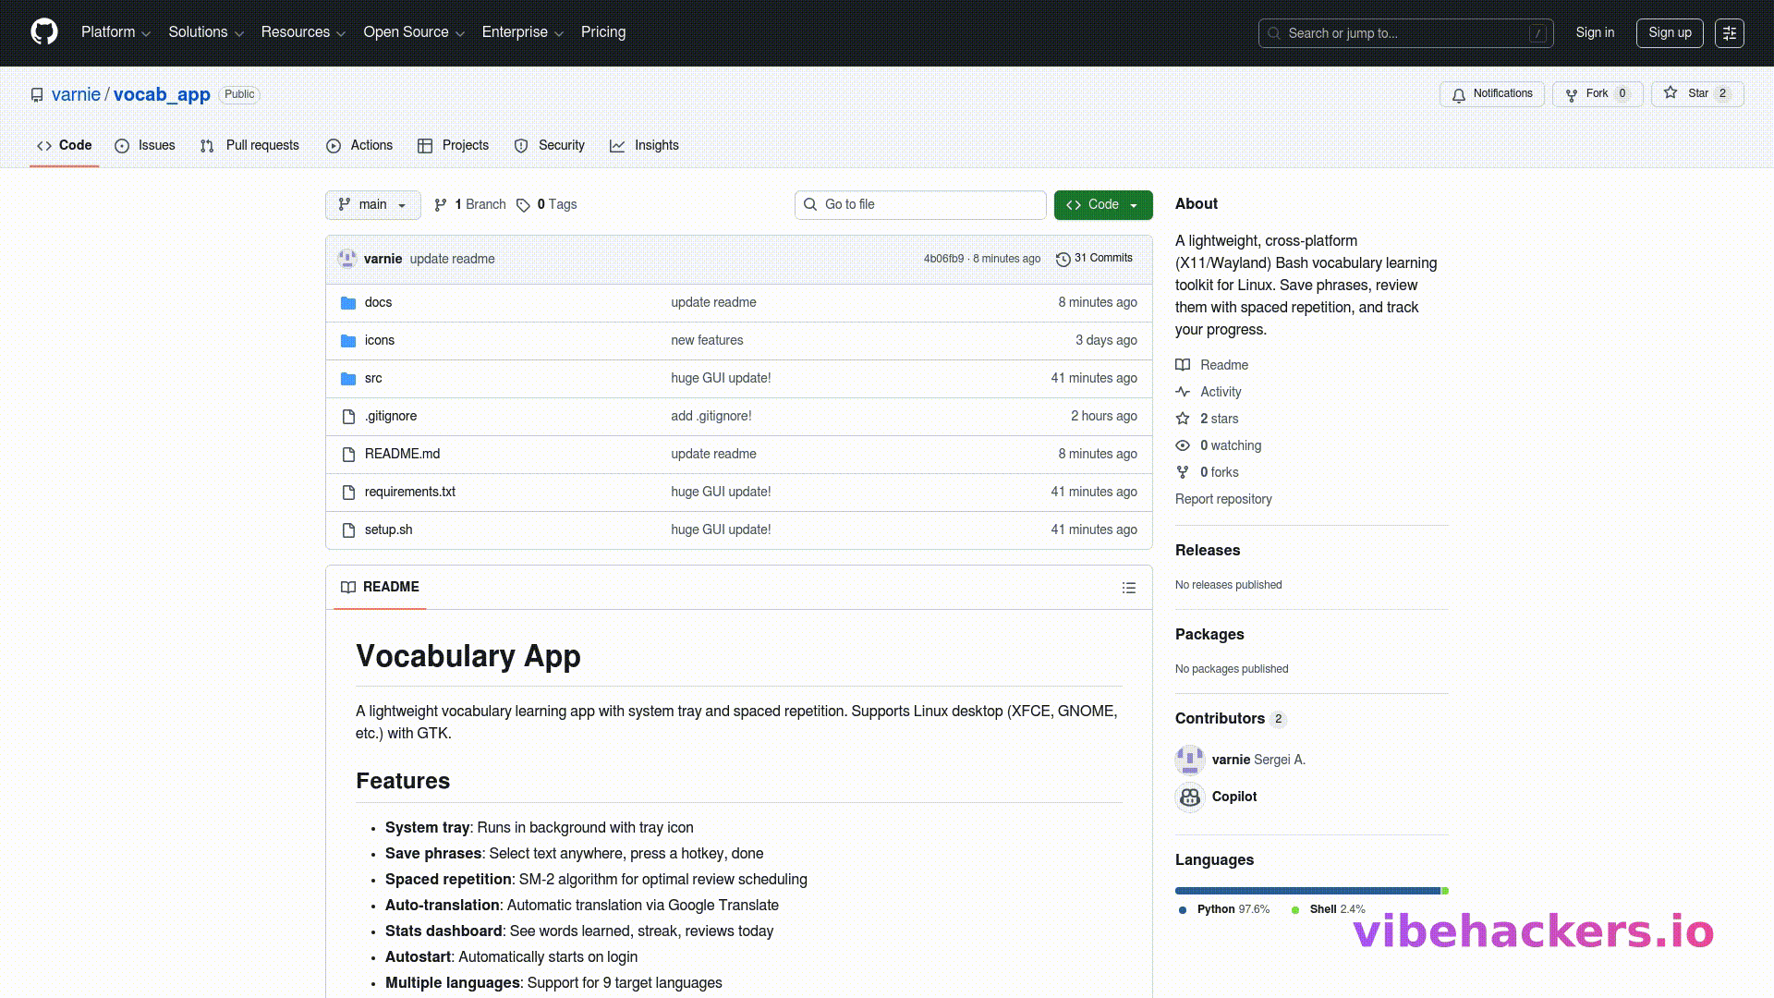
Task: Click the docs folder icon
Action: tap(348, 303)
